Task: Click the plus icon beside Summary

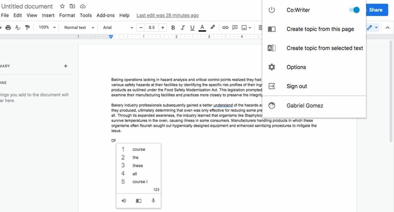Action: coord(66,66)
